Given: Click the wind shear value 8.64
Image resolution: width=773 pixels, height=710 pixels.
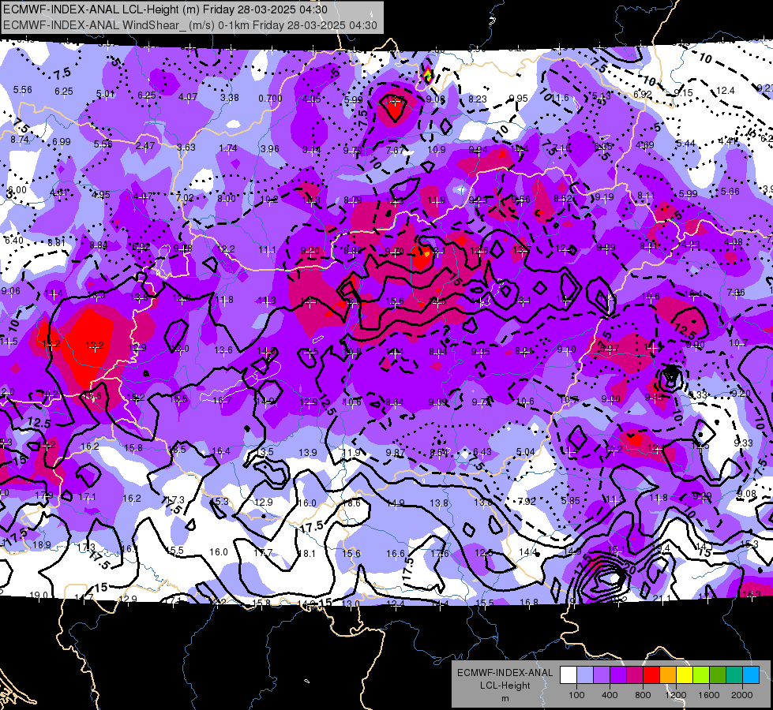Looking at the screenshot, I should tap(395, 402).
